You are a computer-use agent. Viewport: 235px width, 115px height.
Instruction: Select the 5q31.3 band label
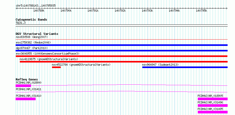point(20,23)
